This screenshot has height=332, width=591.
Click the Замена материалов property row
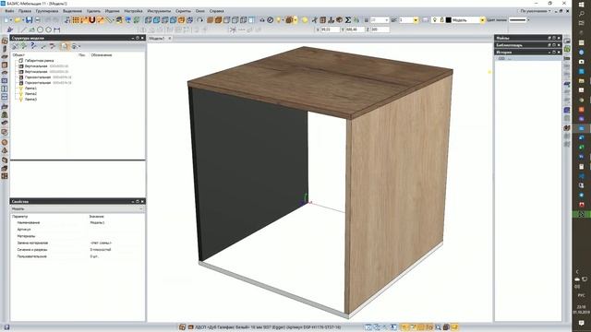tap(78, 243)
